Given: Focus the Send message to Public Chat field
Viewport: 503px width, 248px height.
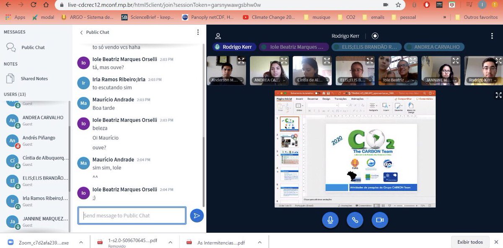Looking at the screenshot, I should 132,216.
